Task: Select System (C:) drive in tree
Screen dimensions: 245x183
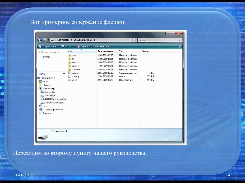Action: [50, 92]
